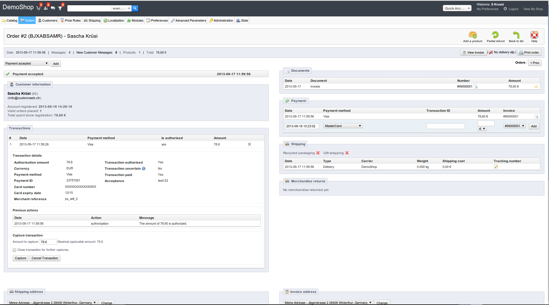Edit tracking number pencil icon
The height and width of the screenshot is (305, 549).
pyautogui.click(x=496, y=167)
